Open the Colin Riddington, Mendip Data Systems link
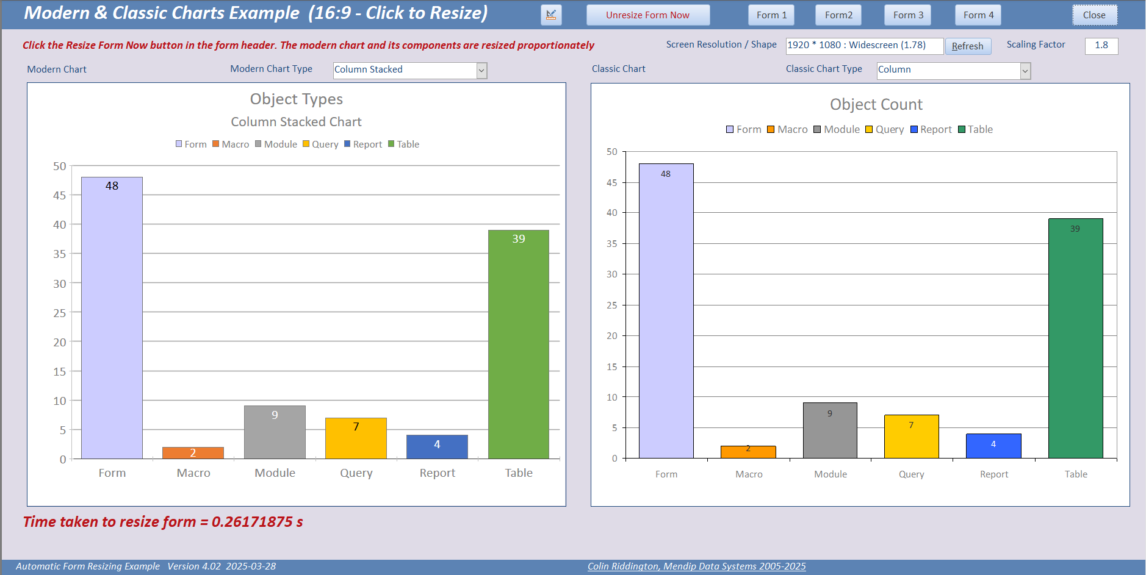The width and height of the screenshot is (1146, 575). pos(696,566)
